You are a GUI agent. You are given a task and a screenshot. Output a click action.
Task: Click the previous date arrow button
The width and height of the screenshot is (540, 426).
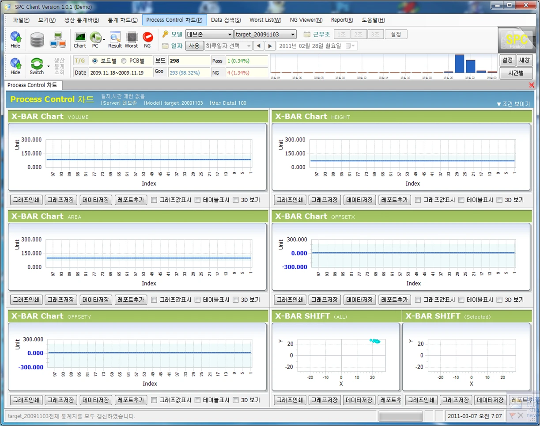pyautogui.click(x=259, y=46)
